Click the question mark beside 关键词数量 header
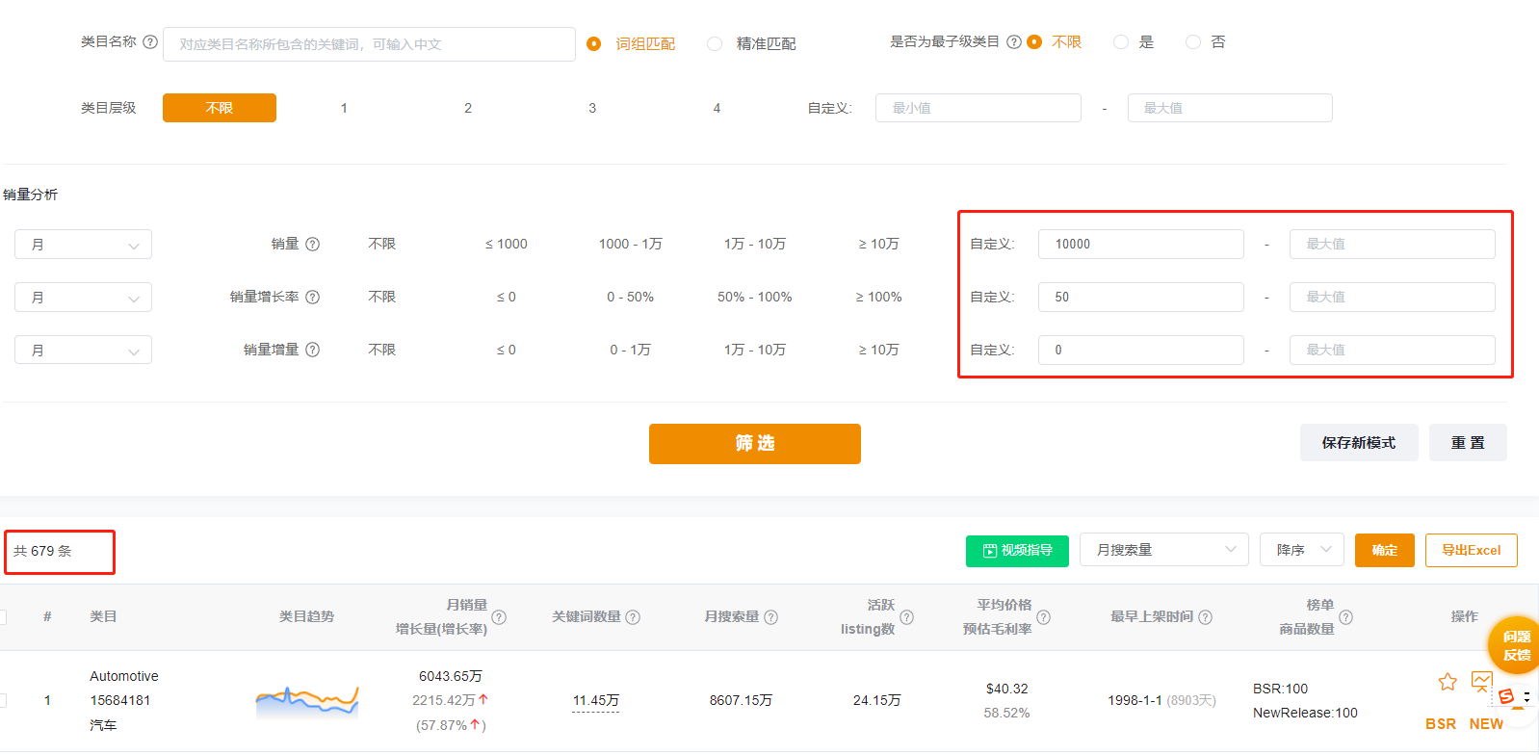Screen dimensions: 1539x755 point(633,617)
